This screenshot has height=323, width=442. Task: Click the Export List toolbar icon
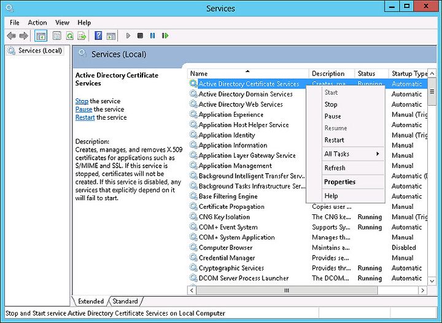(82, 36)
